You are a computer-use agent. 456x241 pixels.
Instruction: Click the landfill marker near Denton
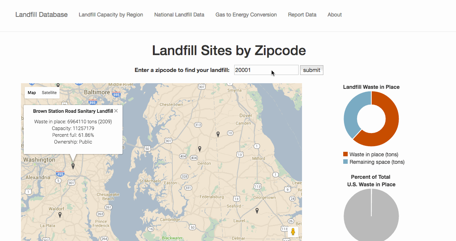coord(200,149)
